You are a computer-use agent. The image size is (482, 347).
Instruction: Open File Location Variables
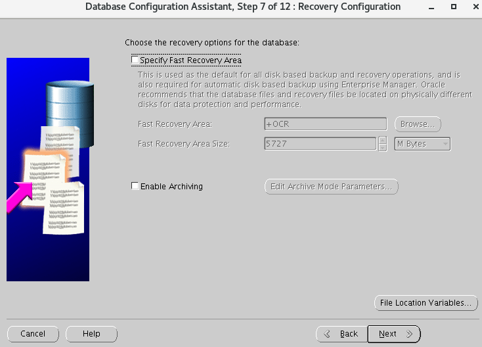[x=426, y=303]
